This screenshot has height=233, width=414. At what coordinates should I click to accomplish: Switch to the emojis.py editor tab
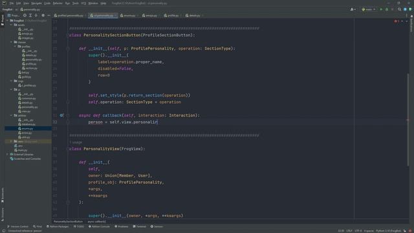click(151, 16)
